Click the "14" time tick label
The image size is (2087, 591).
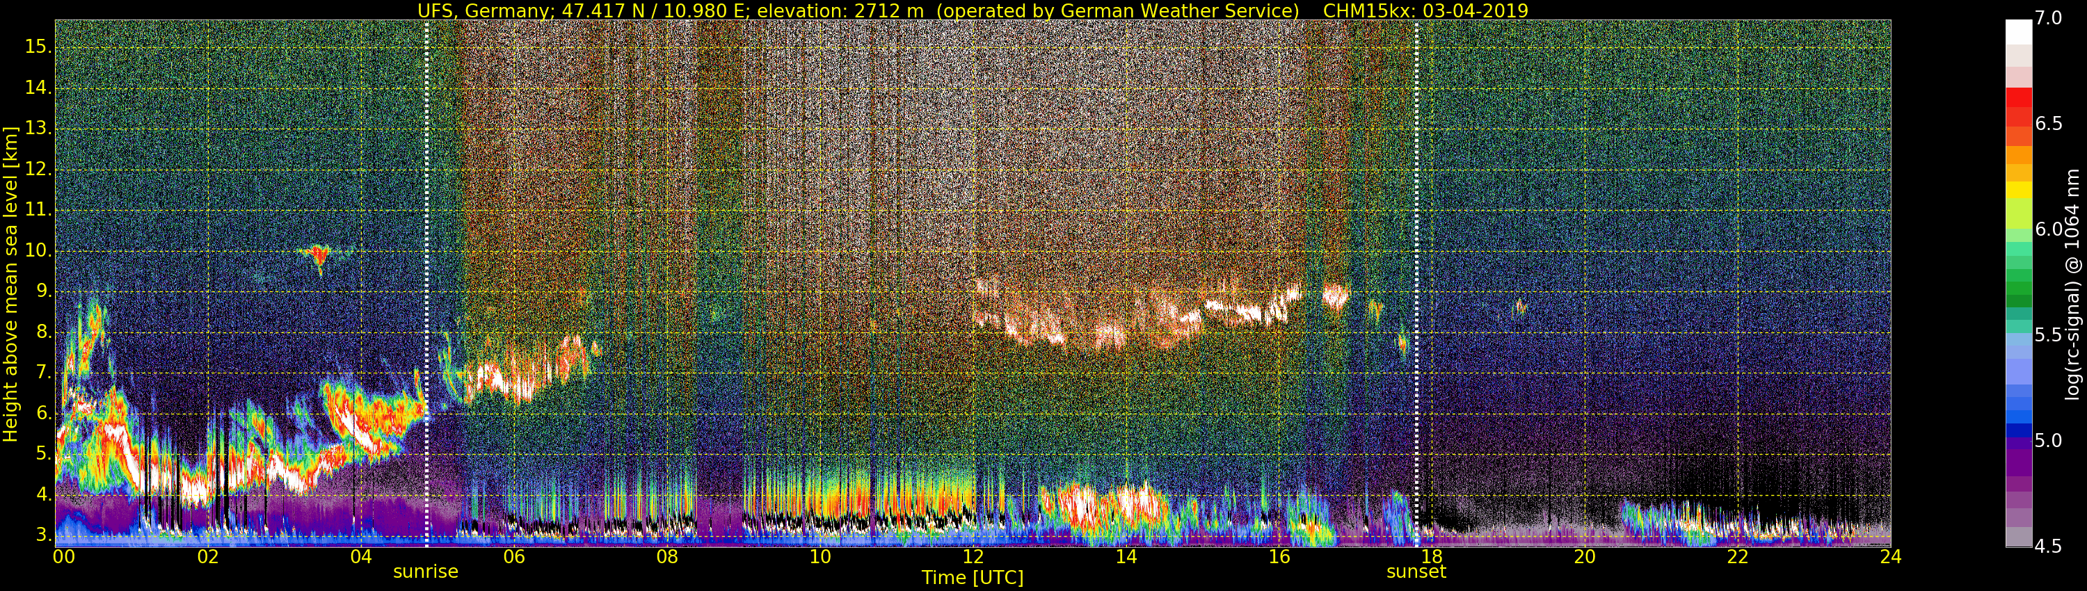(1126, 556)
